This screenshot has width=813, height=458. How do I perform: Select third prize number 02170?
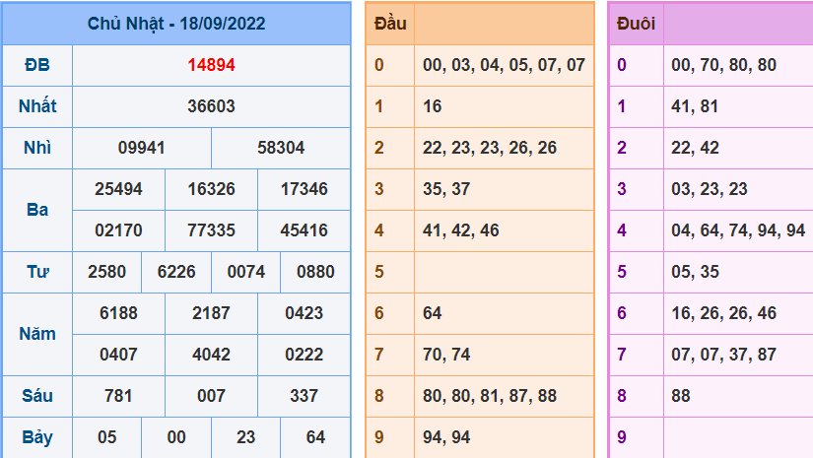118,231
